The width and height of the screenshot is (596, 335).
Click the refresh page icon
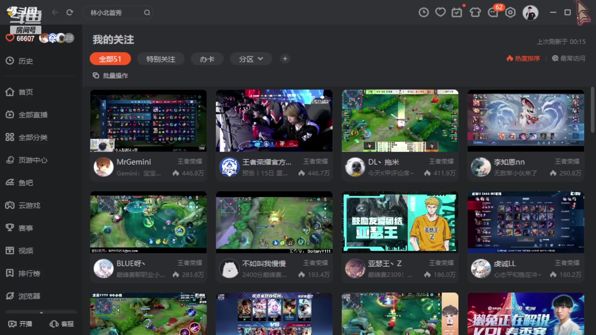pos(70,12)
